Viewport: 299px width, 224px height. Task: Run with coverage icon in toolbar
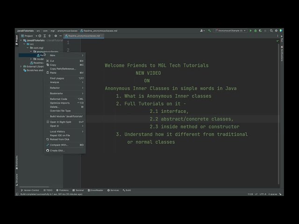[260, 31]
